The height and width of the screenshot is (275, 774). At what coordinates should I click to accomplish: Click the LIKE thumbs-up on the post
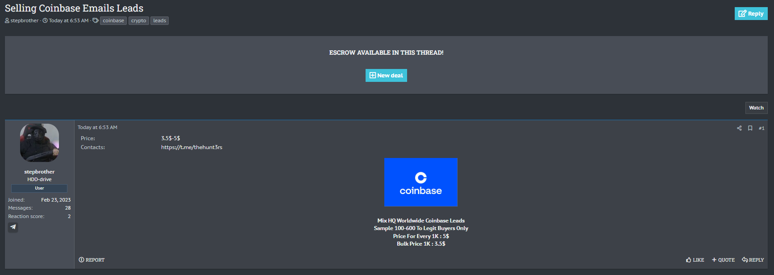695,260
